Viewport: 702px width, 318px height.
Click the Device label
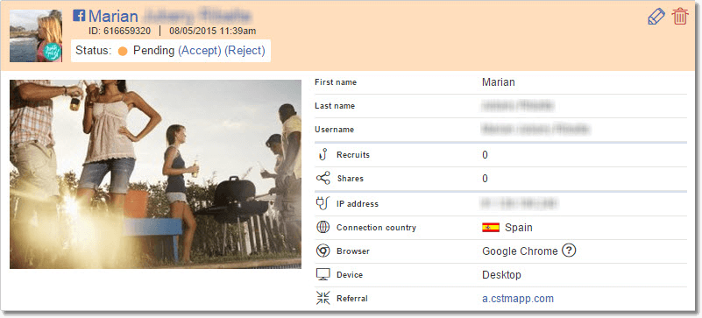click(350, 274)
